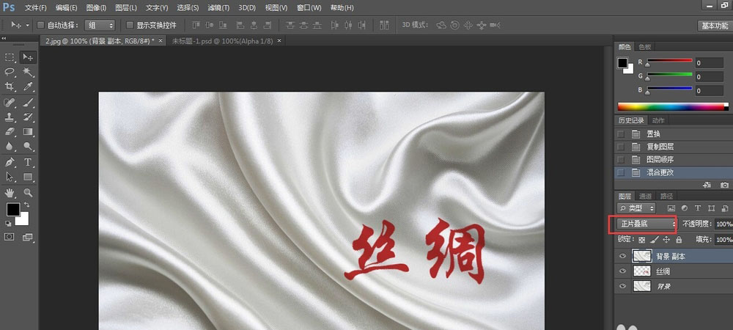This screenshot has width=733, height=330.
Task: Select the Lasso tool
Action: [10, 72]
